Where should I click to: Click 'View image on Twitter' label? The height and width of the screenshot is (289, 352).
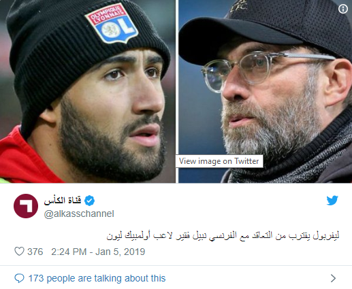click(x=219, y=161)
